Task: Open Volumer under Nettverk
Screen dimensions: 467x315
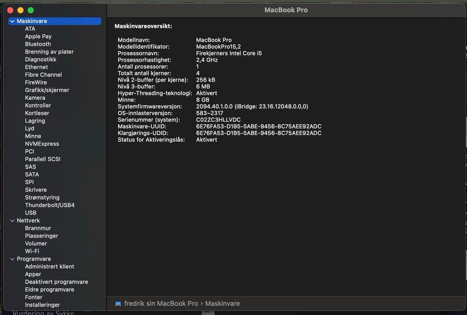Action: click(x=36, y=244)
